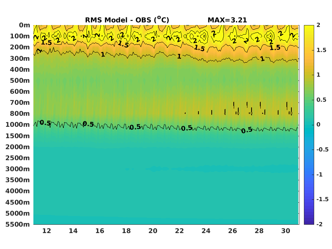332x249 pixels.
Task: Click the x-axis tick label "26"
Action: [x=233, y=231]
